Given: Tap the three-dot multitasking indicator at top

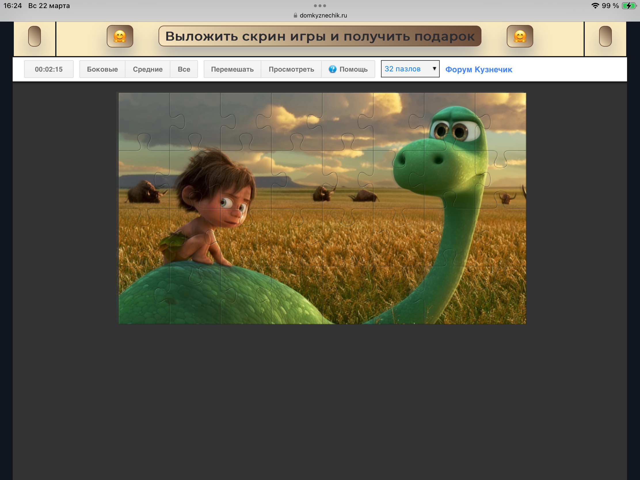Looking at the screenshot, I should pos(320,6).
